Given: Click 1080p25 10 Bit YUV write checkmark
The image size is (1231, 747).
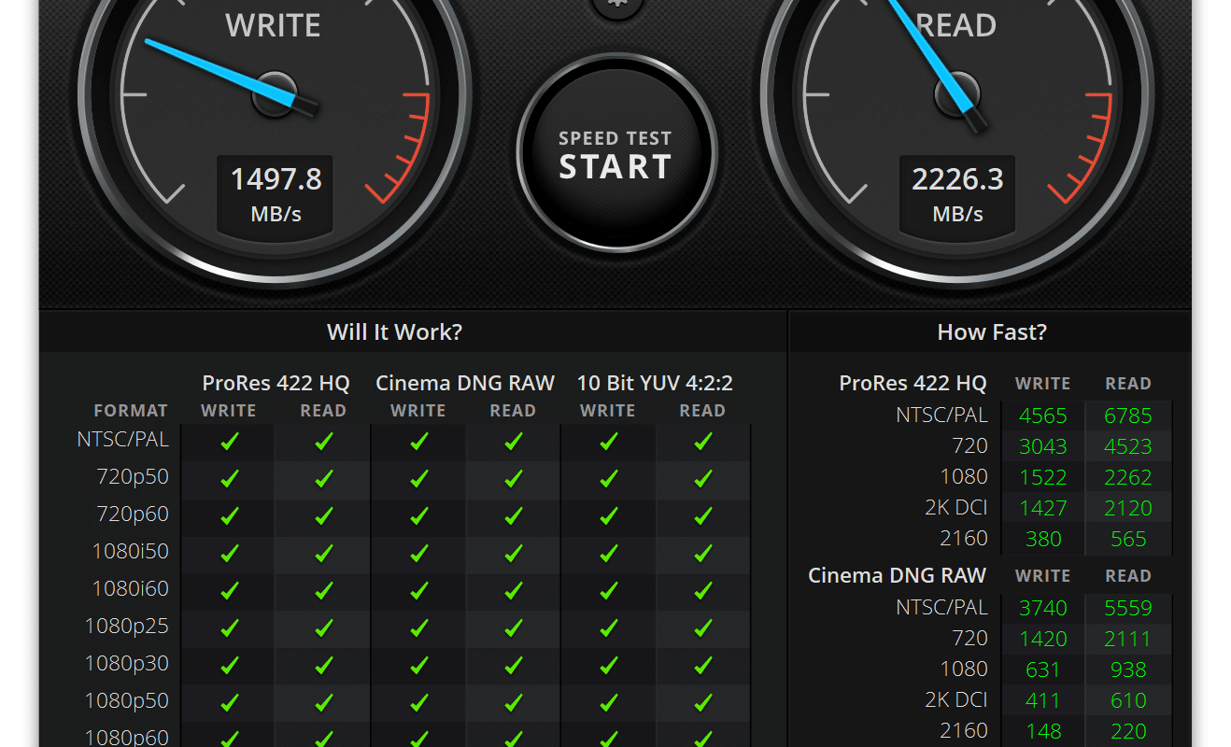Looking at the screenshot, I should (x=608, y=627).
